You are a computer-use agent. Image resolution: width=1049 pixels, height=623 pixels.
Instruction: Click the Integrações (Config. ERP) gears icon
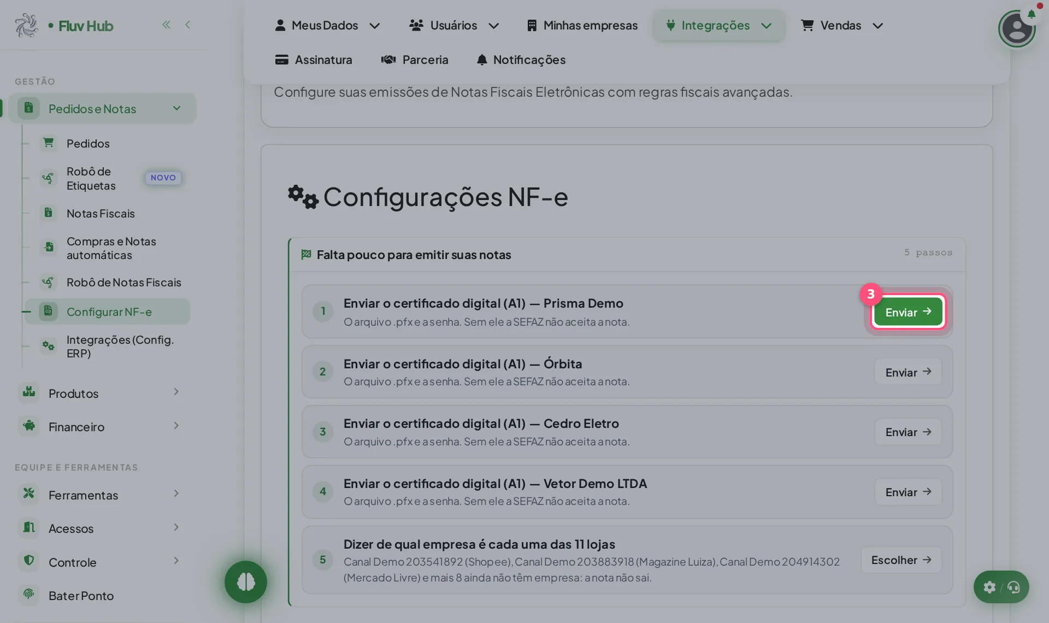[49, 346]
